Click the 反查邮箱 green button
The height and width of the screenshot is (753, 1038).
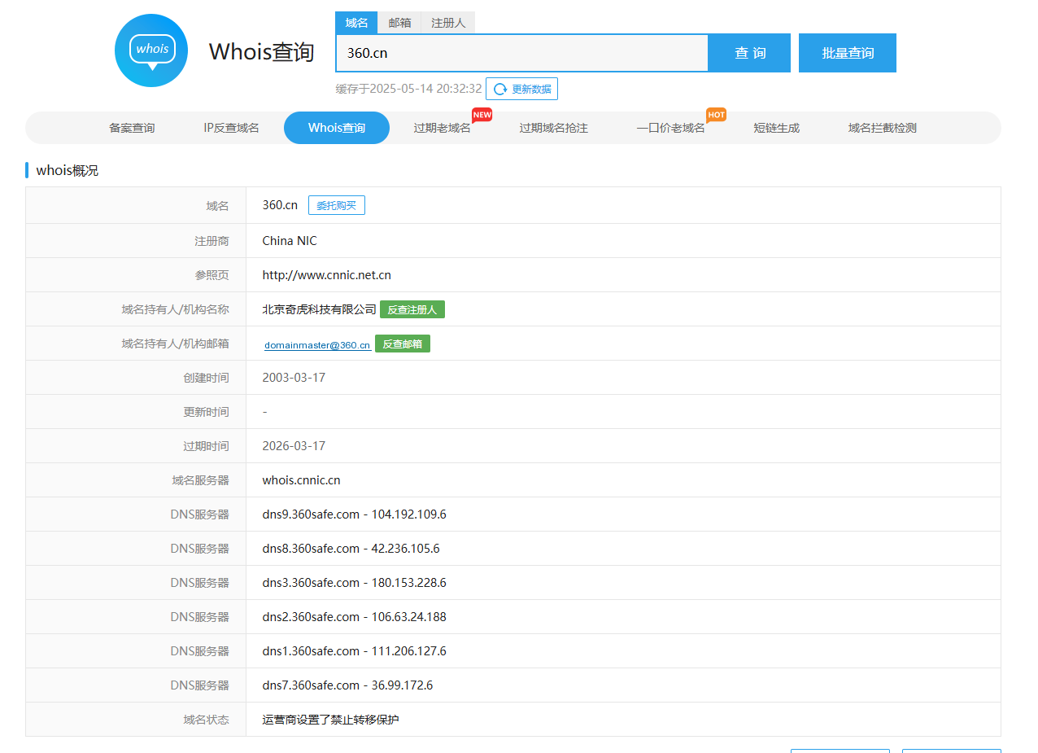click(x=403, y=344)
